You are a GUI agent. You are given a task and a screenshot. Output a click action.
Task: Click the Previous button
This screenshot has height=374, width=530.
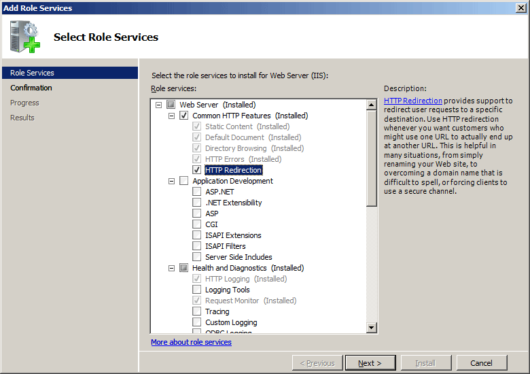coord(317,363)
